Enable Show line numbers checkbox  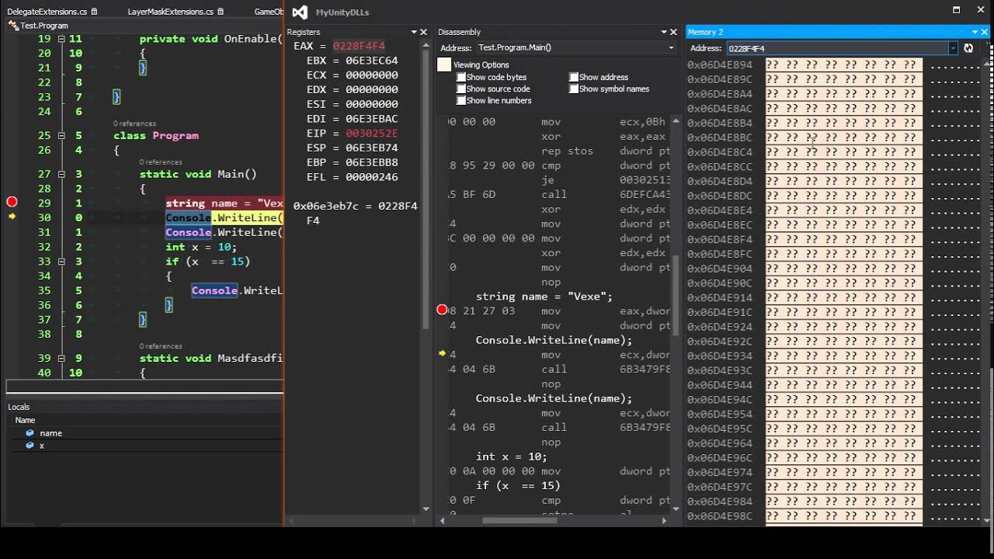(x=461, y=100)
